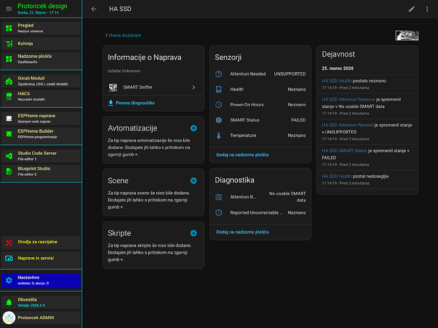The height and width of the screenshot is (328, 438).
Task: Click Protoncek design sidebar title
Action: (x=42, y=6)
